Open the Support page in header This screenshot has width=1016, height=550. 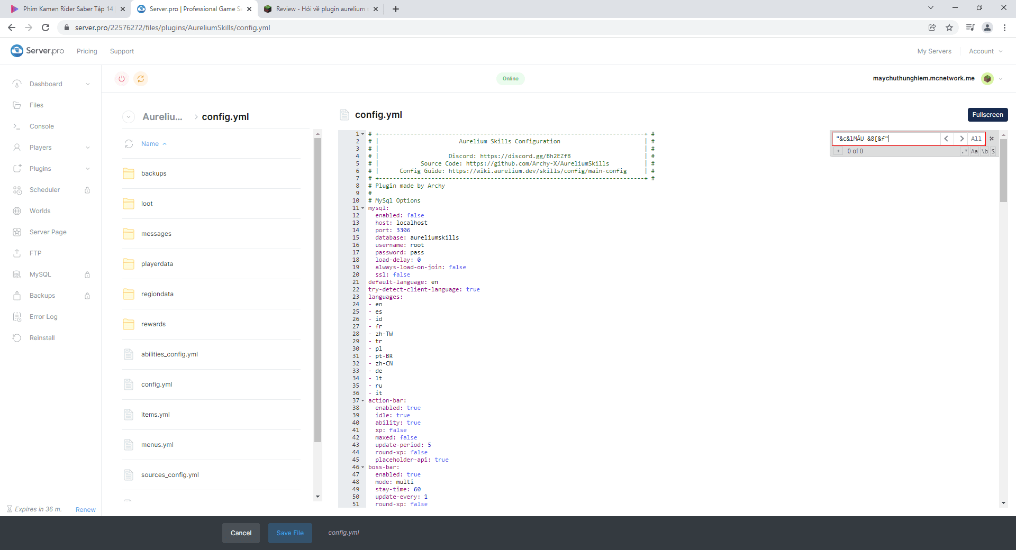[122, 51]
